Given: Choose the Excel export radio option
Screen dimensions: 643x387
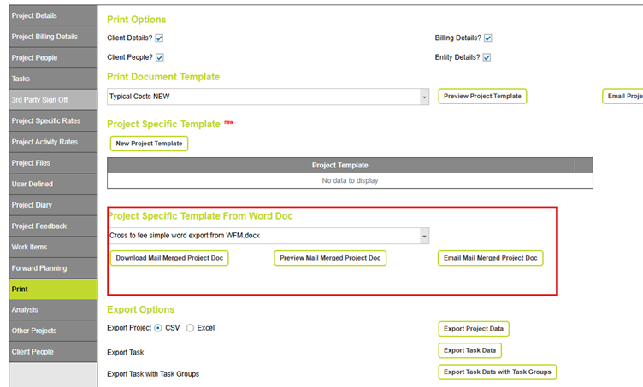Looking at the screenshot, I should click(x=190, y=328).
